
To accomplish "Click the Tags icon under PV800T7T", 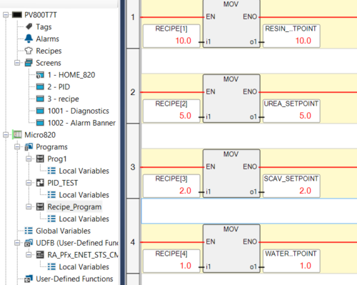I will pyautogui.click(x=29, y=26).
